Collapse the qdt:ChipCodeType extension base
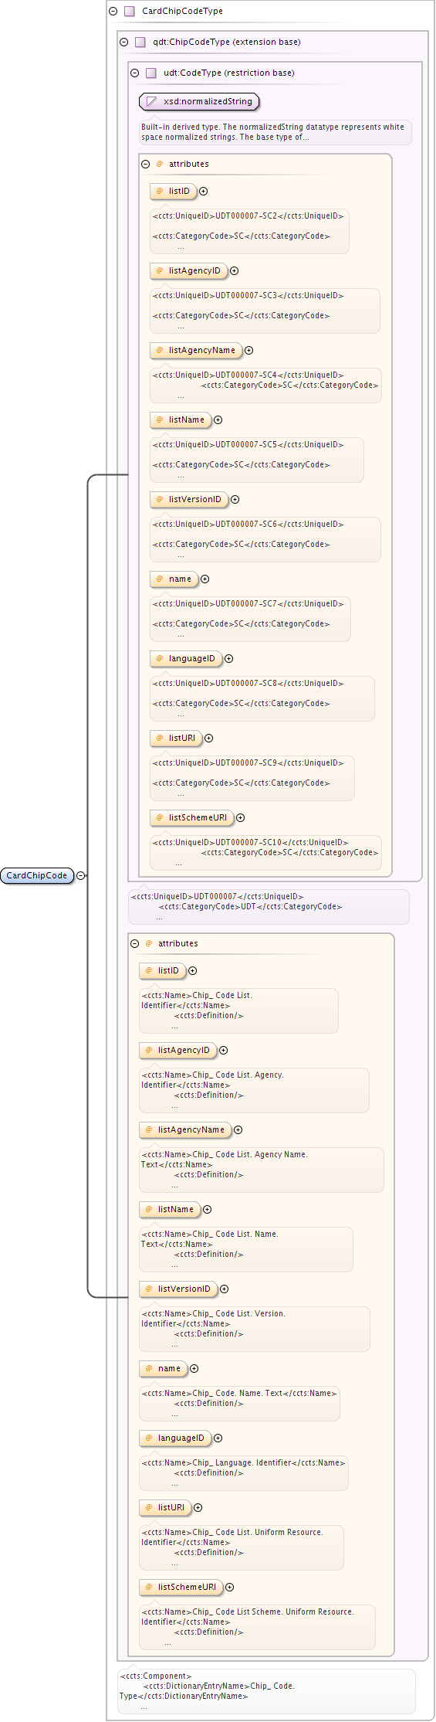 (x=124, y=42)
